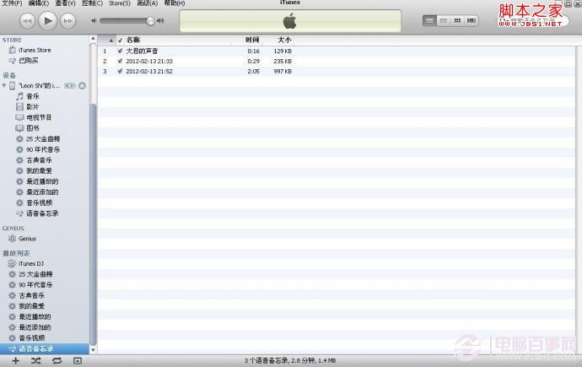Switch to the Cover Flow view
582x367 pixels.
pos(472,20)
